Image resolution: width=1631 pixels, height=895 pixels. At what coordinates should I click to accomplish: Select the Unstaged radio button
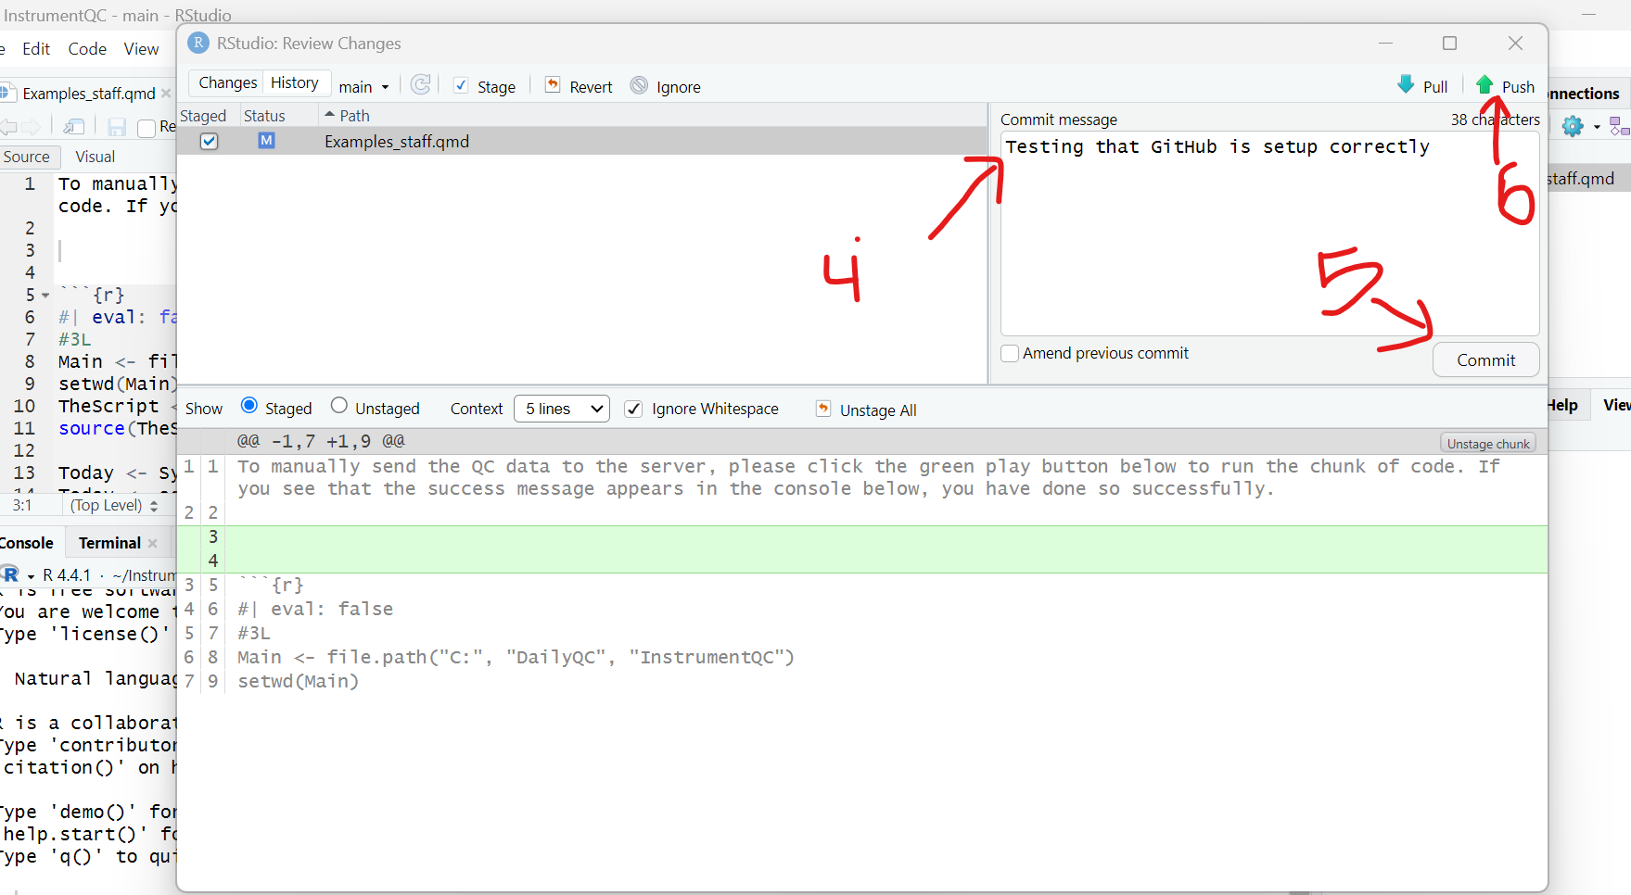[x=339, y=406]
